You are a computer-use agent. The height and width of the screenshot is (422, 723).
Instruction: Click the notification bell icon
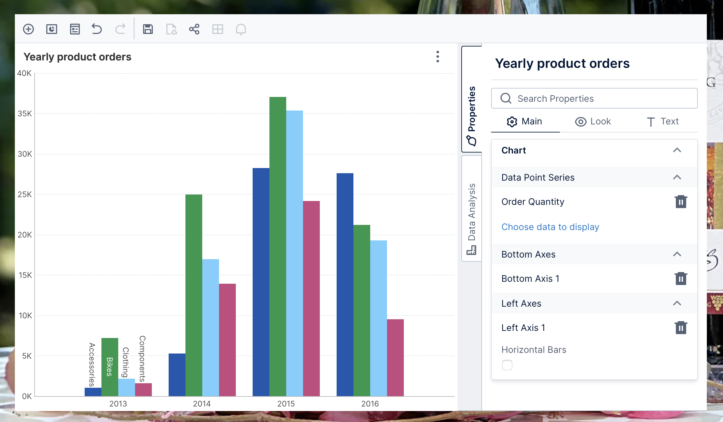(x=241, y=29)
